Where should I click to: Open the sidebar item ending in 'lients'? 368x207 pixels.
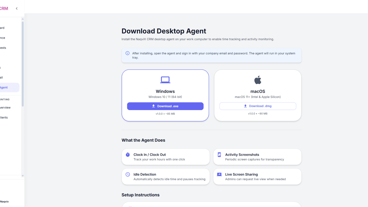coord(4,117)
